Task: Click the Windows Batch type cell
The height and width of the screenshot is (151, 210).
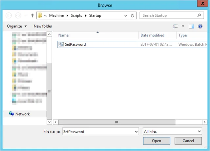Action: point(193,44)
